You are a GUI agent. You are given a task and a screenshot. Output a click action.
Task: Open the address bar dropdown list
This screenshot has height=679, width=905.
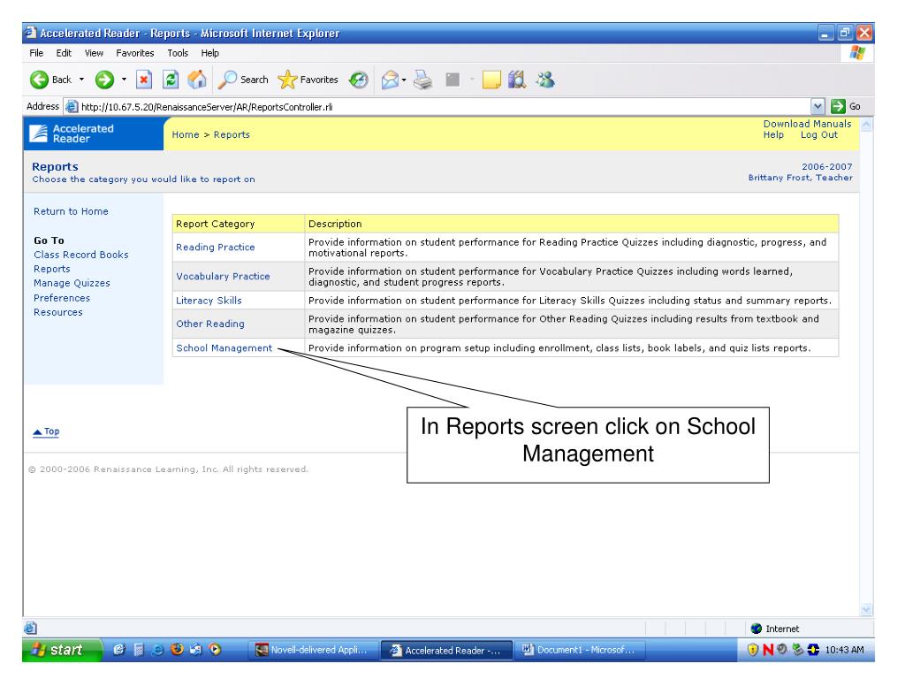[818, 106]
